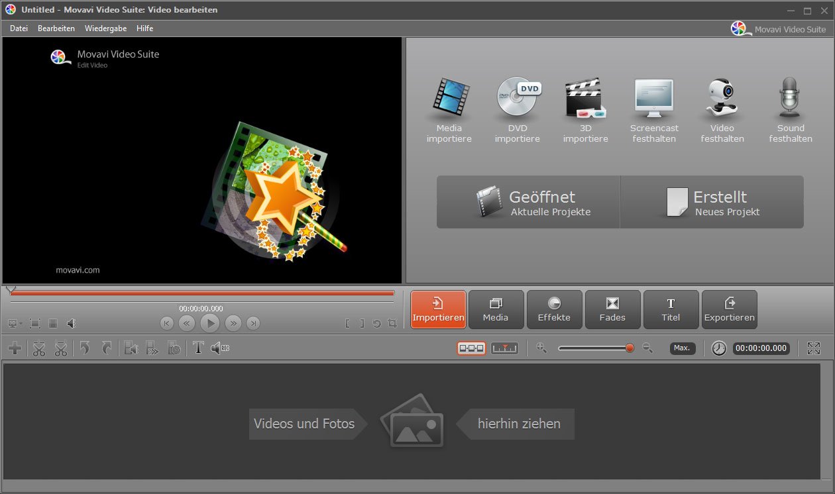Viewport: 835px width, 494px height.
Task: Select Video festhalten webcam icon
Action: coord(722,99)
